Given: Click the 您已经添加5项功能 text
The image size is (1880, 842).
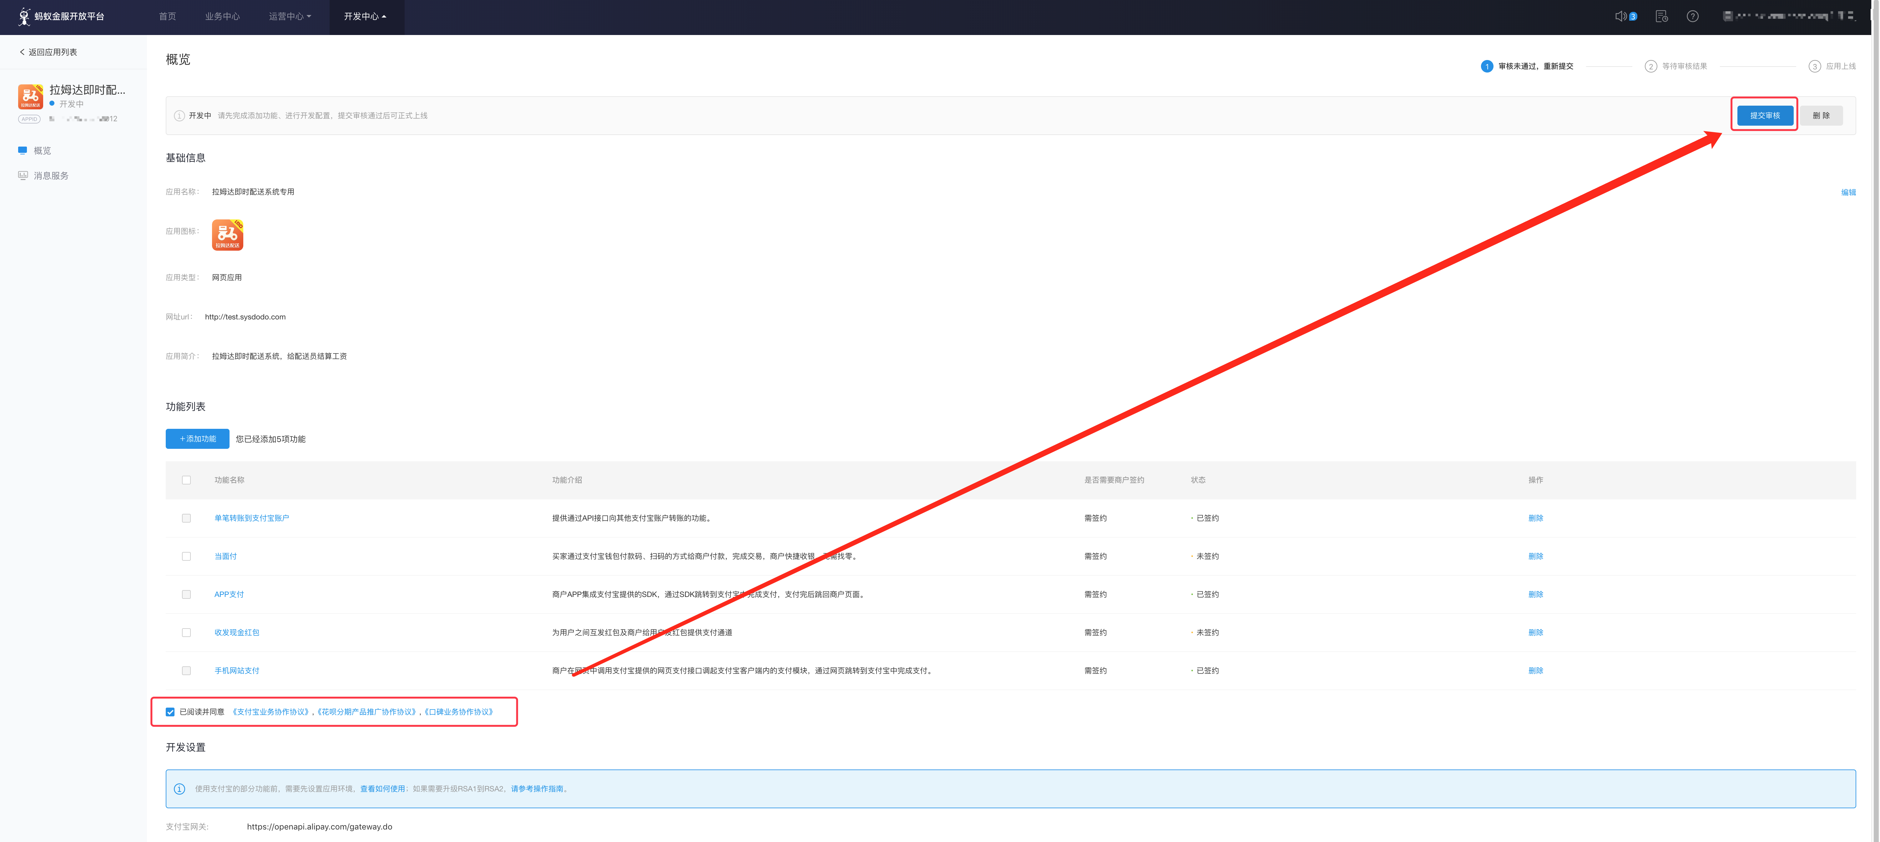Looking at the screenshot, I should click(x=271, y=439).
